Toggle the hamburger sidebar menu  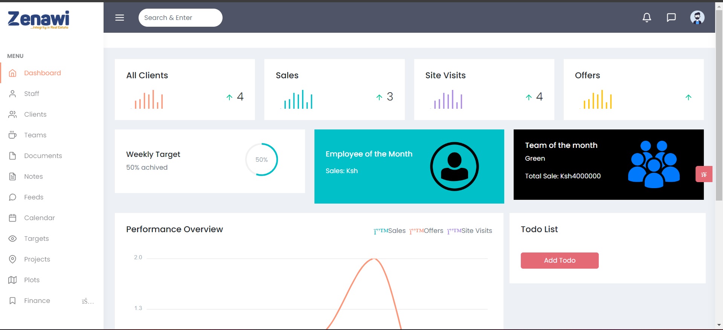pos(119,18)
